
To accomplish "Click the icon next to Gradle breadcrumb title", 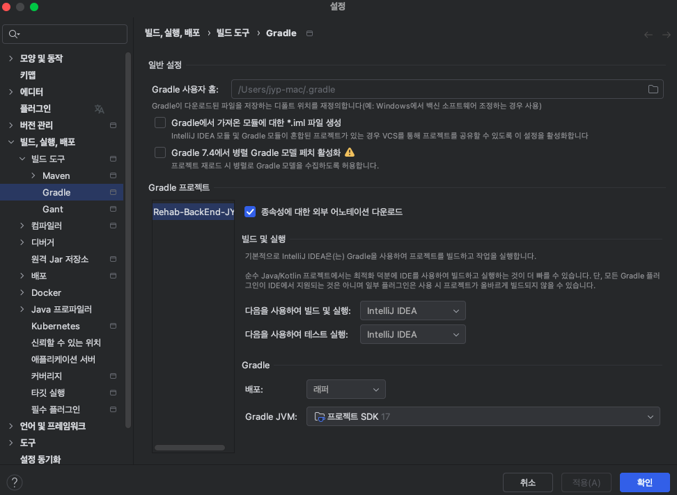I will (309, 33).
